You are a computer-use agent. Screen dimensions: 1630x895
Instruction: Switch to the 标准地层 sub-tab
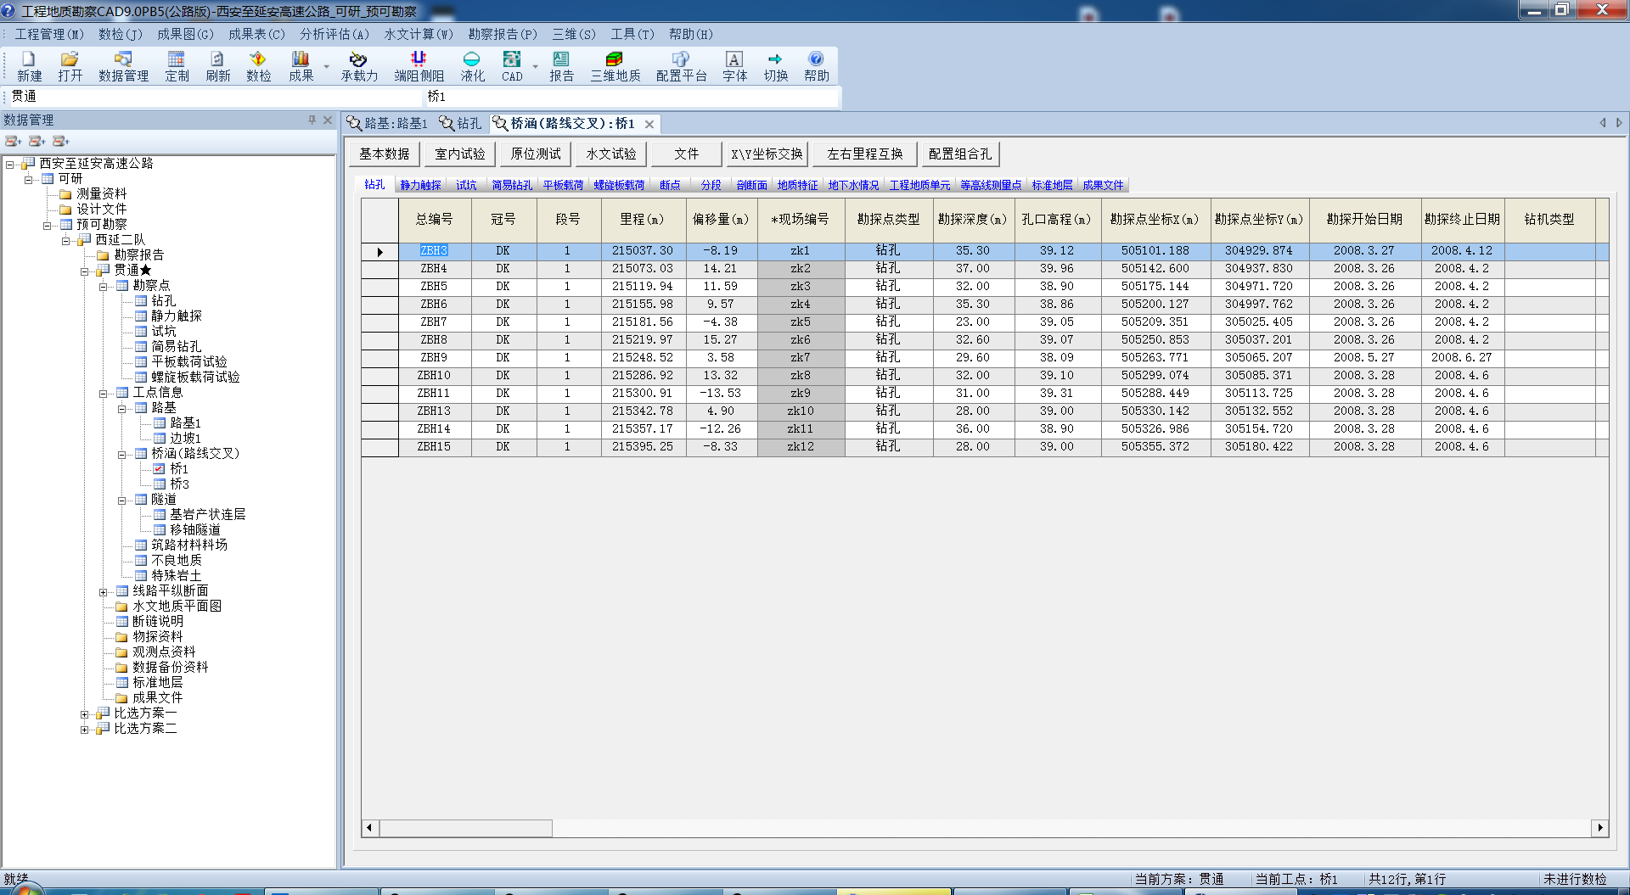1052,185
